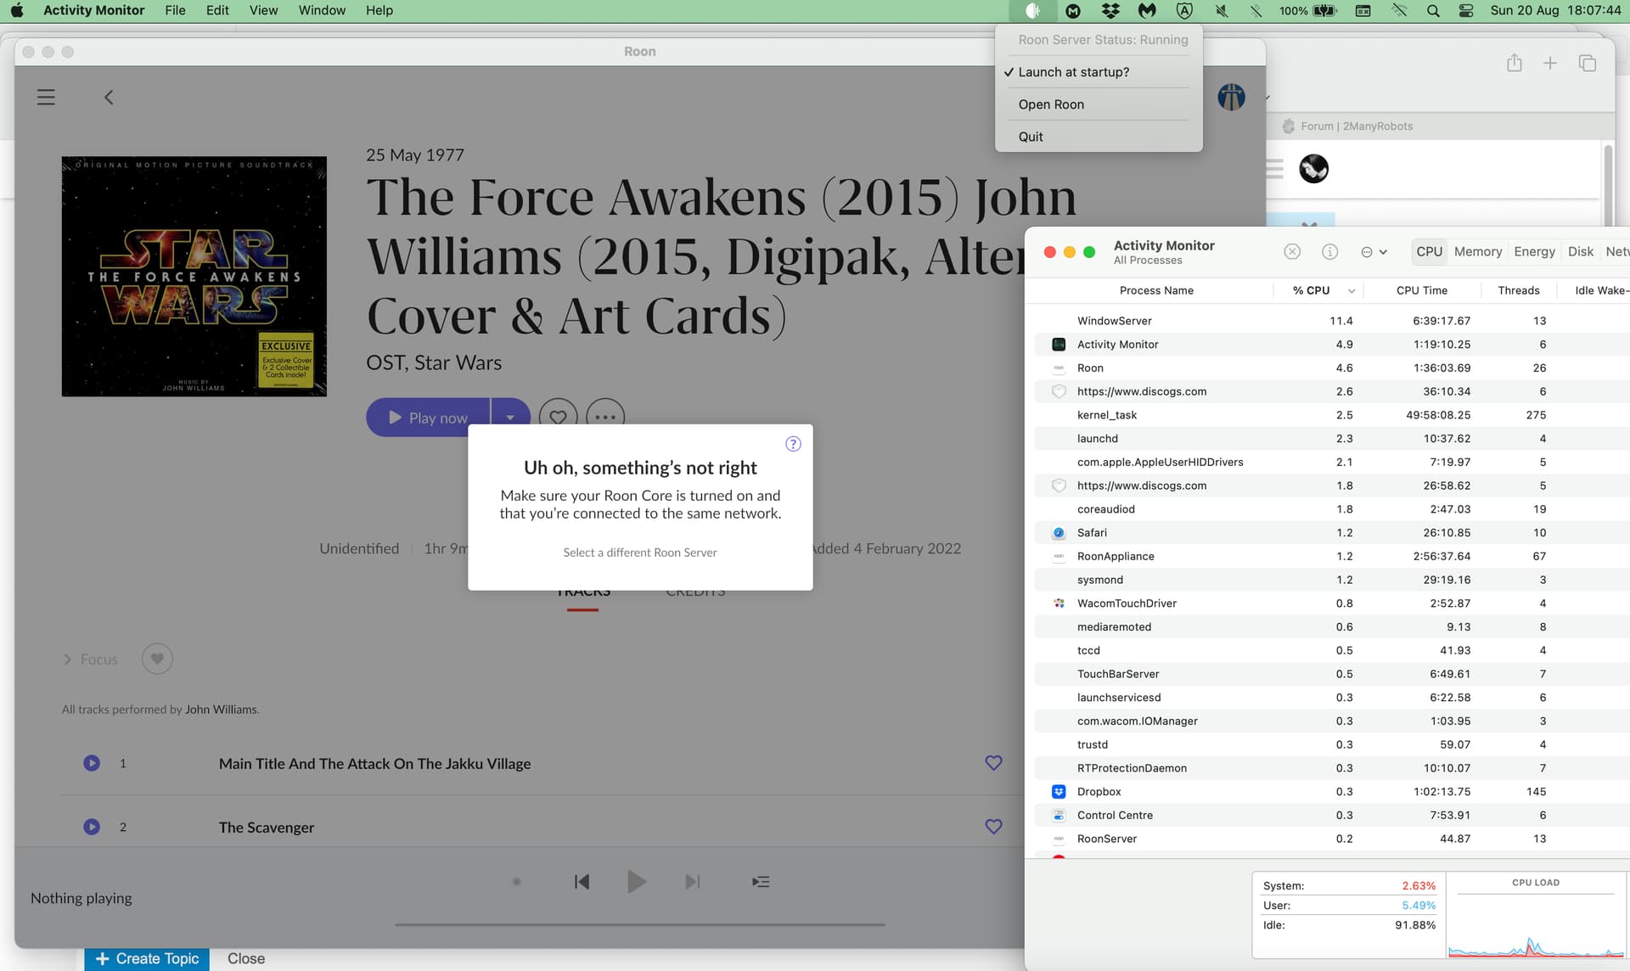The width and height of the screenshot is (1630, 971).
Task: Start the album with Play now
Action: [428, 418]
